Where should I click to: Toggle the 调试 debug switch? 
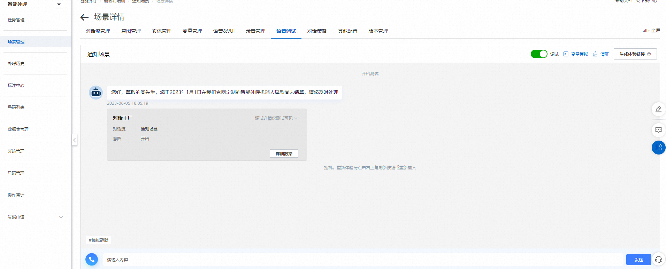pyautogui.click(x=539, y=54)
